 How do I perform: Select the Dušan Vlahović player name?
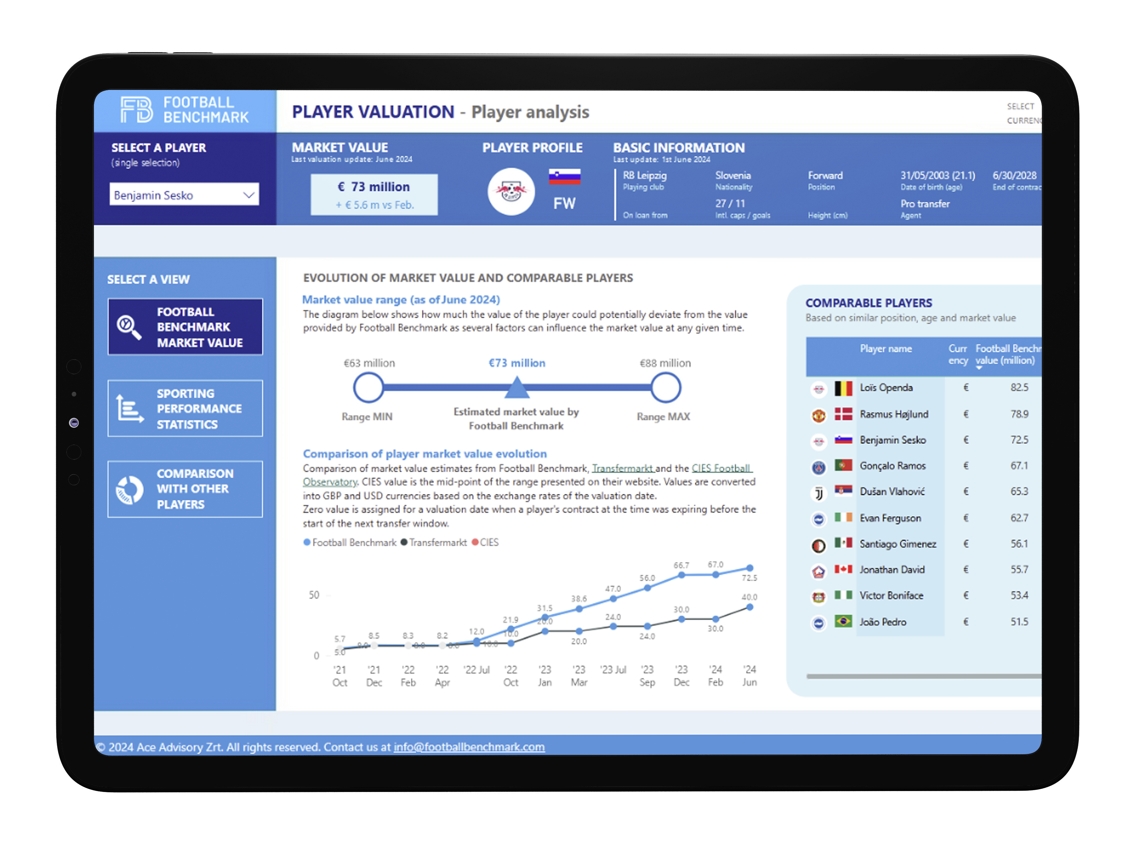pyautogui.click(x=892, y=492)
